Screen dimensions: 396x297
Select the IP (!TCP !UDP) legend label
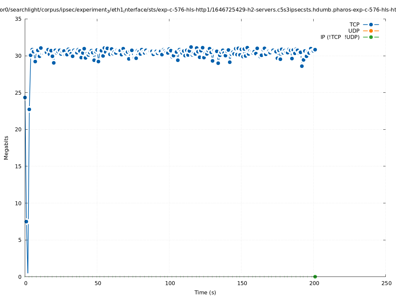(340, 37)
